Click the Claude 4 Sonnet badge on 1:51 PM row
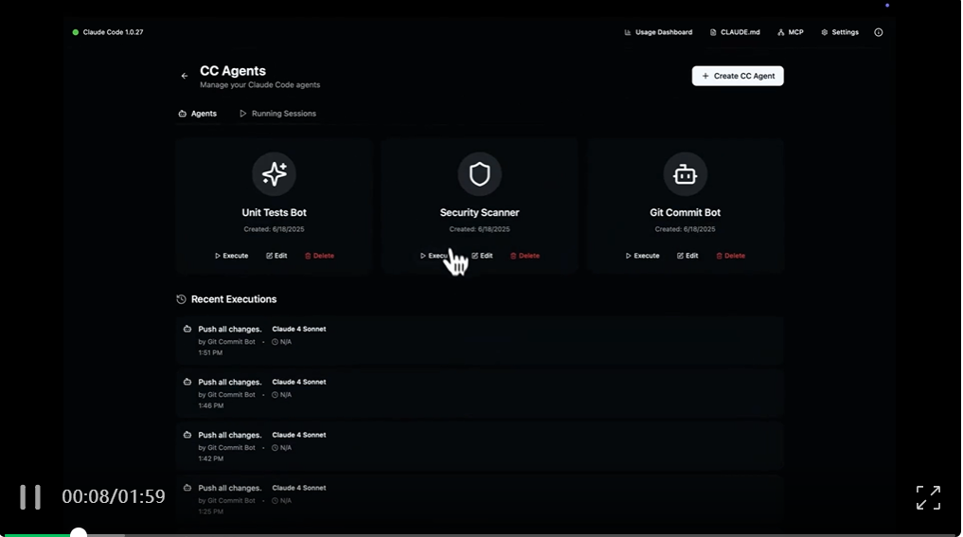The width and height of the screenshot is (963, 537). click(299, 330)
